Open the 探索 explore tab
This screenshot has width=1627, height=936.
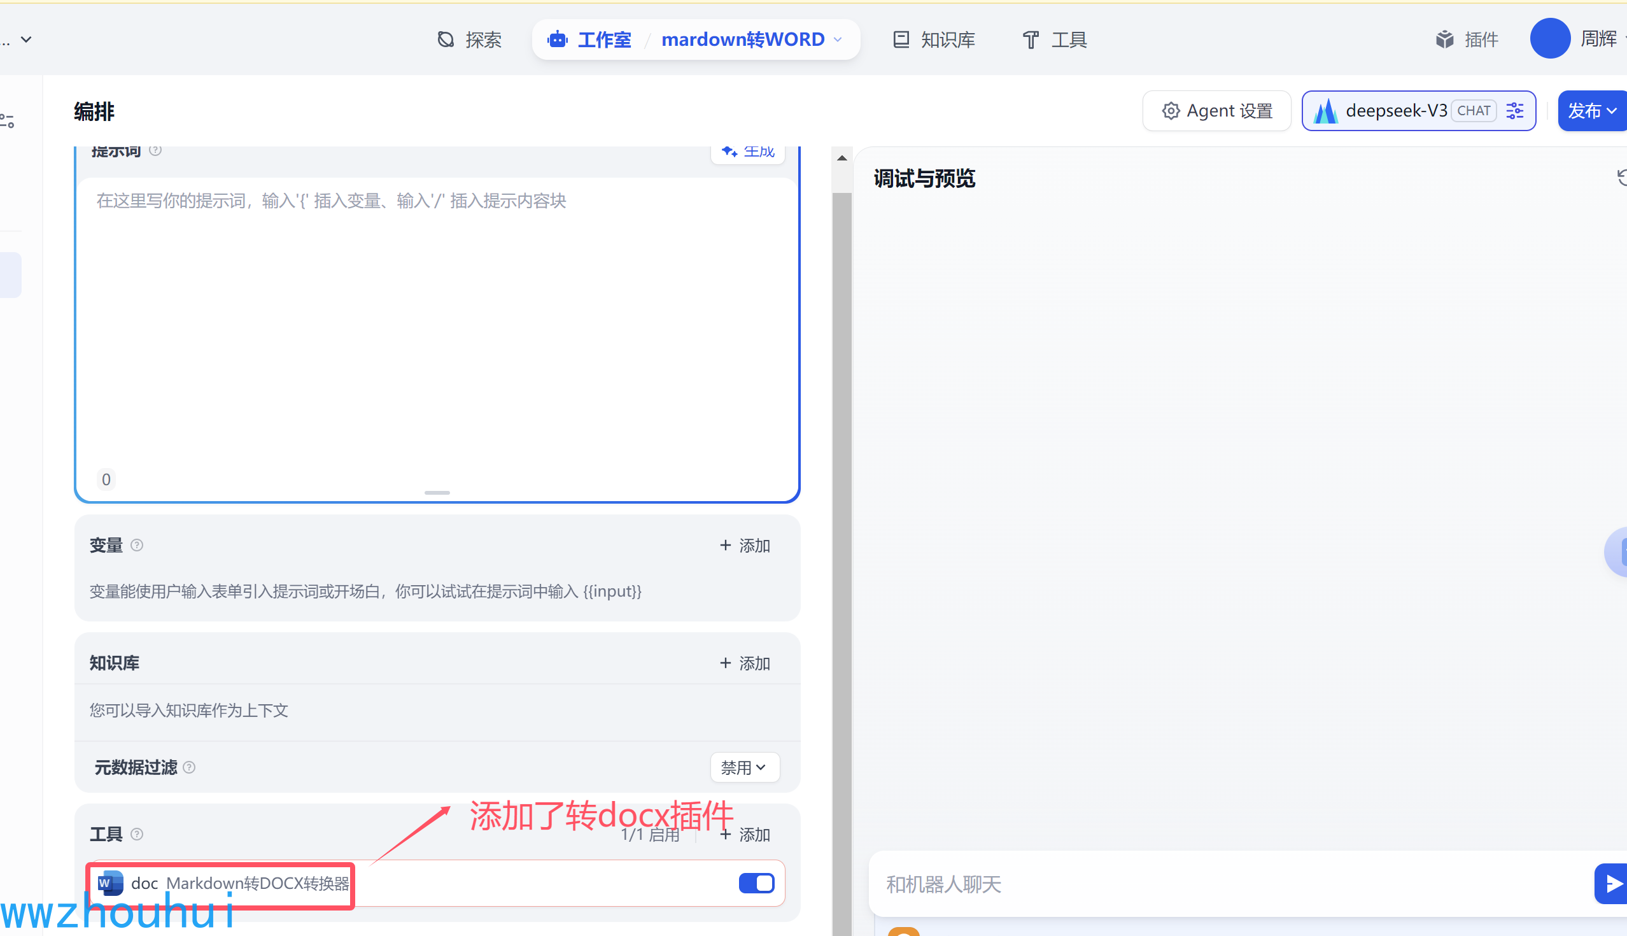(469, 39)
